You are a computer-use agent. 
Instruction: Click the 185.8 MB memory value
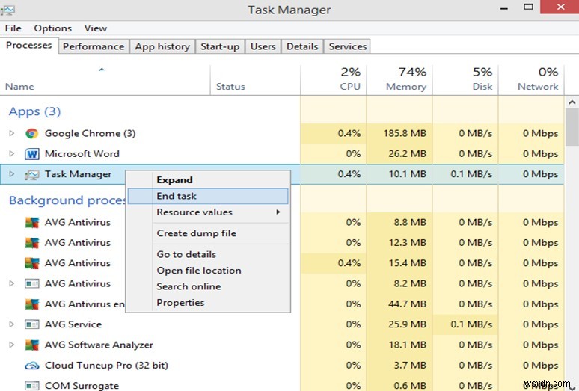(405, 133)
